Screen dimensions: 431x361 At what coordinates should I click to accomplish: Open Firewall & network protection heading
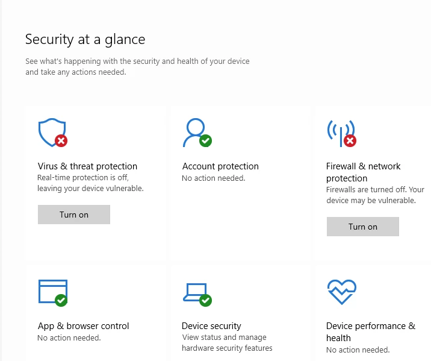click(x=363, y=172)
